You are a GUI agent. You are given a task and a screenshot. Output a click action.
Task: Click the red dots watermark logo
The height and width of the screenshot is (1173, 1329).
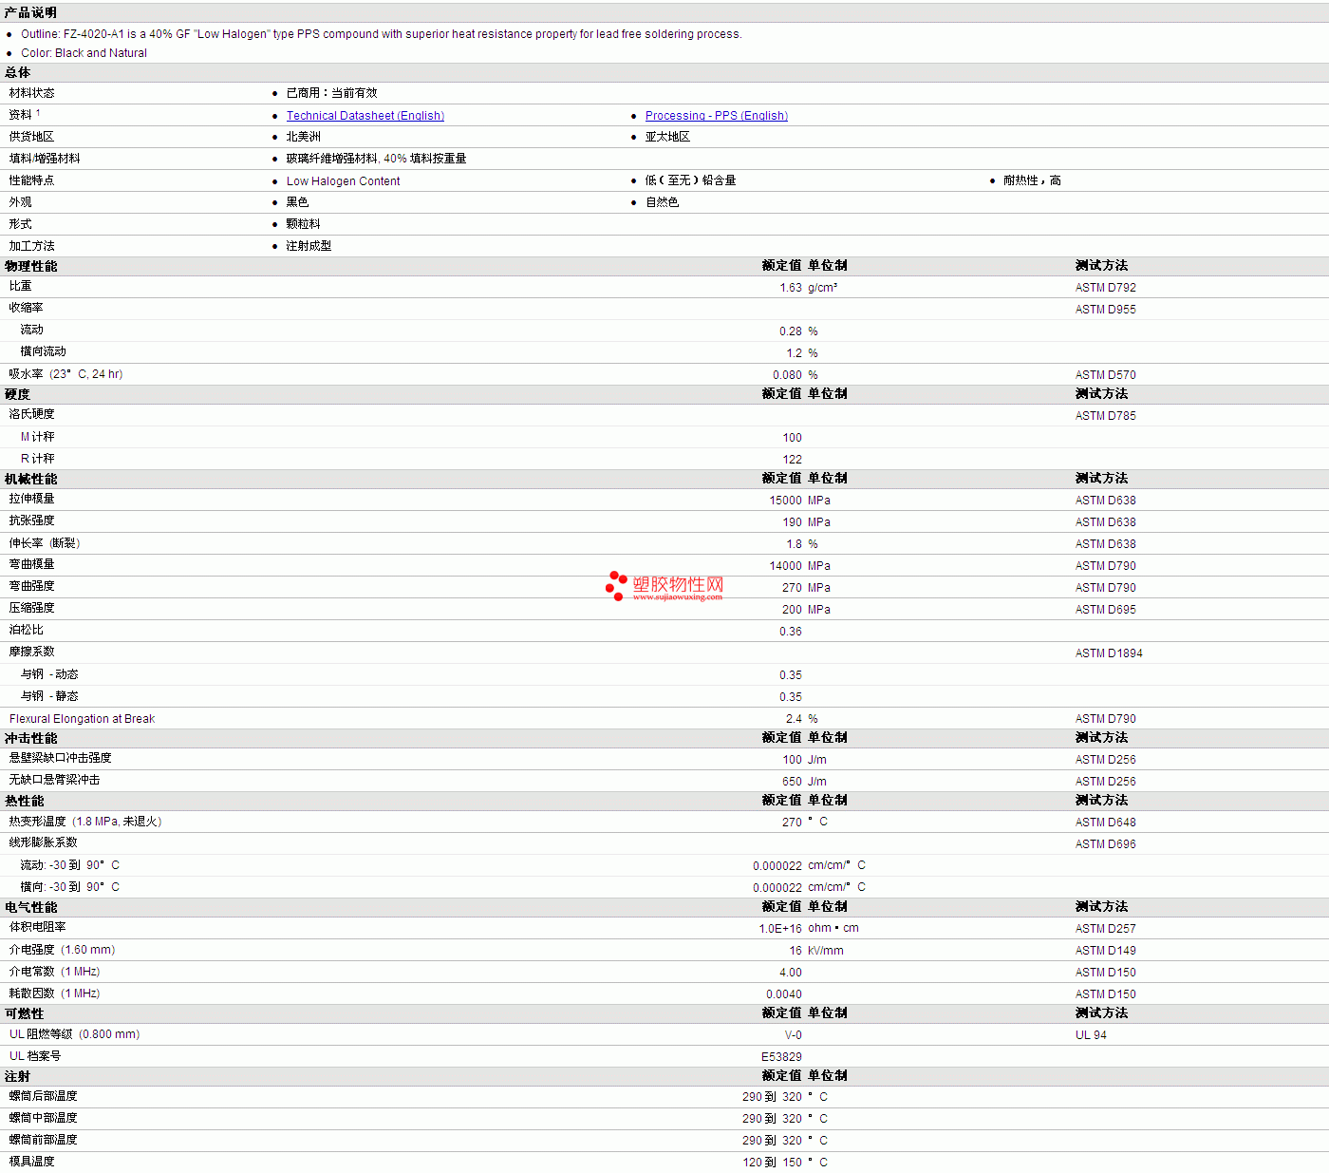[x=616, y=585]
